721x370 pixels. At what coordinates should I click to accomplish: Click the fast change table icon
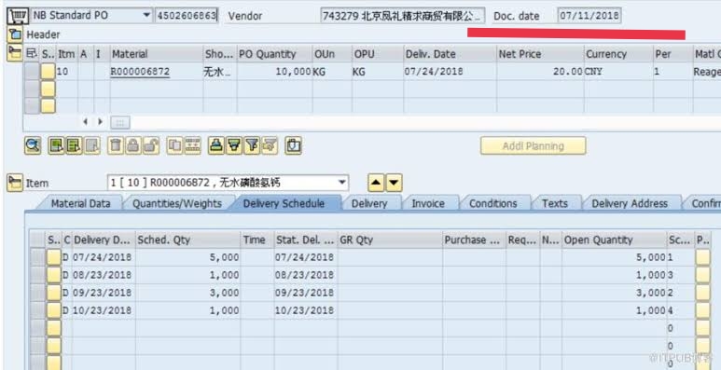192,146
